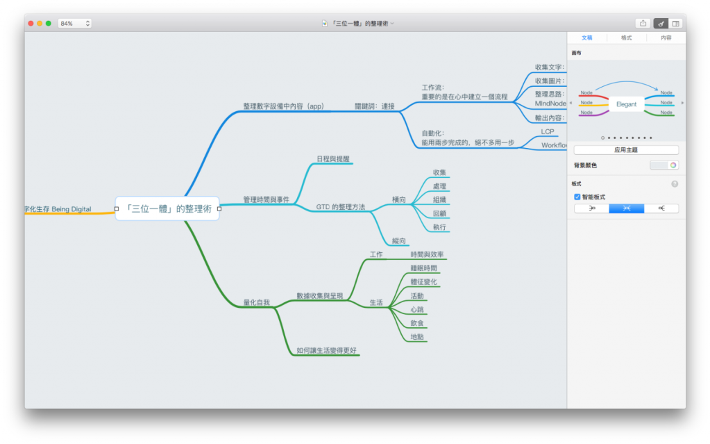This screenshot has height=444, width=710.
Task: Select the both-sides layout icon
Action: [627, 208]
